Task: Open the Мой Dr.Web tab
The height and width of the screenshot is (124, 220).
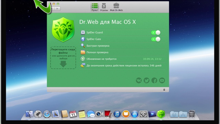Action: point(116,7)
